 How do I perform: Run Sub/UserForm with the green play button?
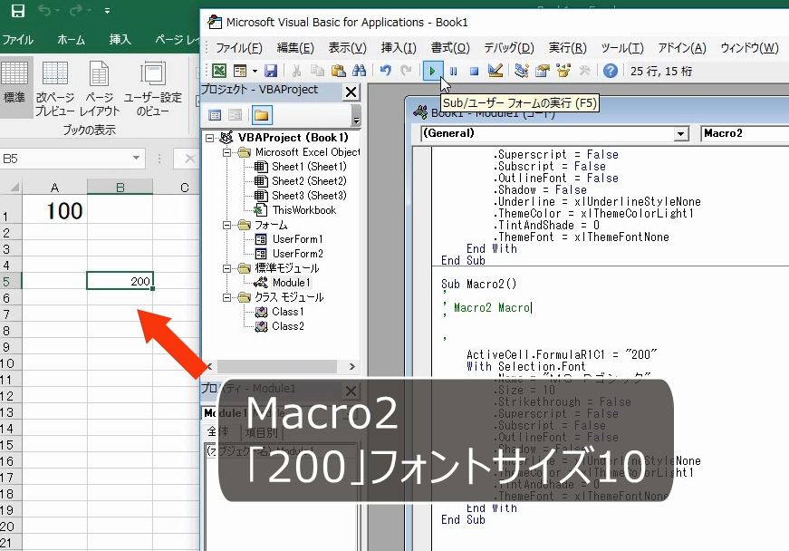click(432, 71)
